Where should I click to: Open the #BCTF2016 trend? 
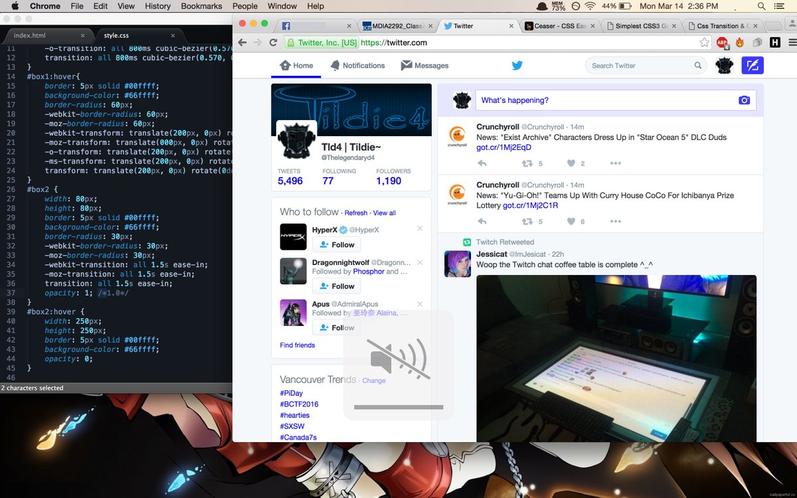[x=299, y=404]
